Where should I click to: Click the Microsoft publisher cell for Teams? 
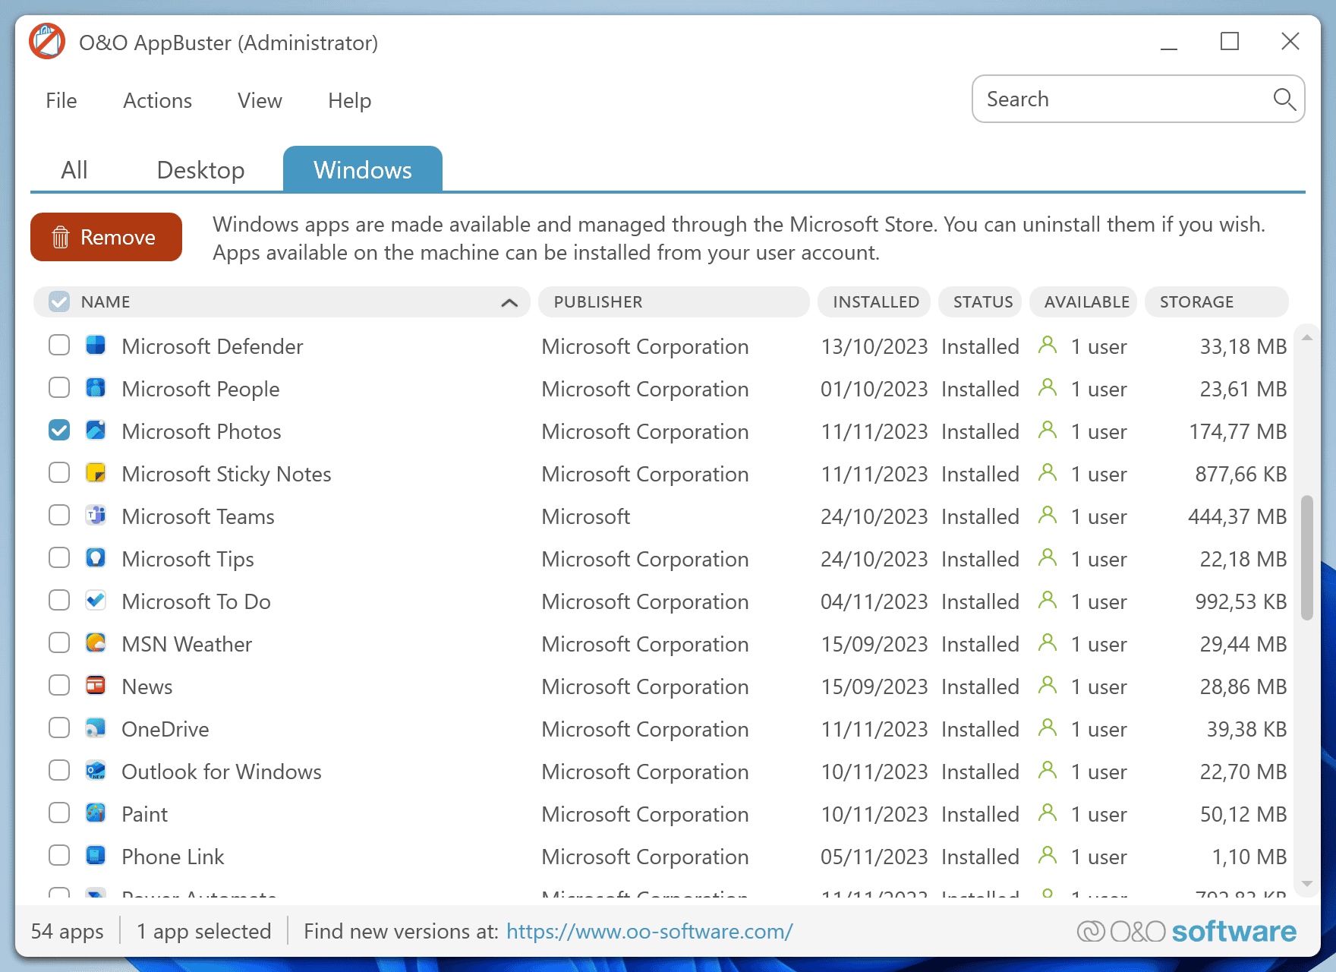[x=586, y=516]
